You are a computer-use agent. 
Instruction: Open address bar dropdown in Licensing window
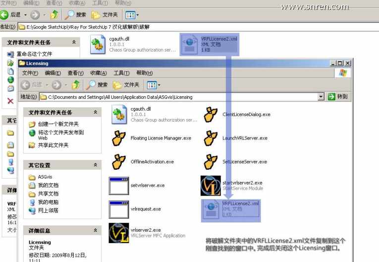(321, 97)
